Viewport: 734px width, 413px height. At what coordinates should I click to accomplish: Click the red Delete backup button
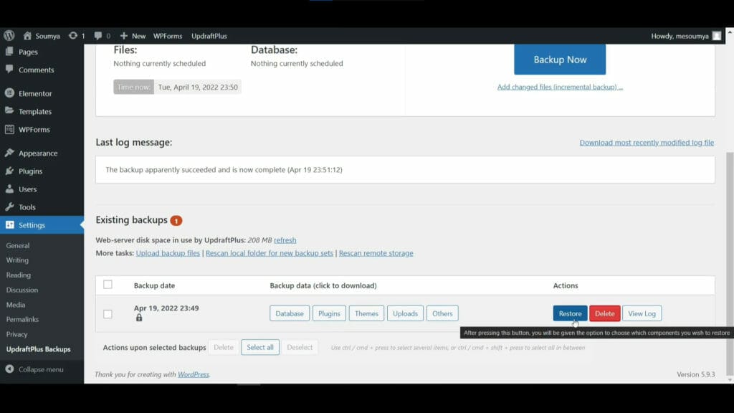pyautogui.click(x=605, y=313)
